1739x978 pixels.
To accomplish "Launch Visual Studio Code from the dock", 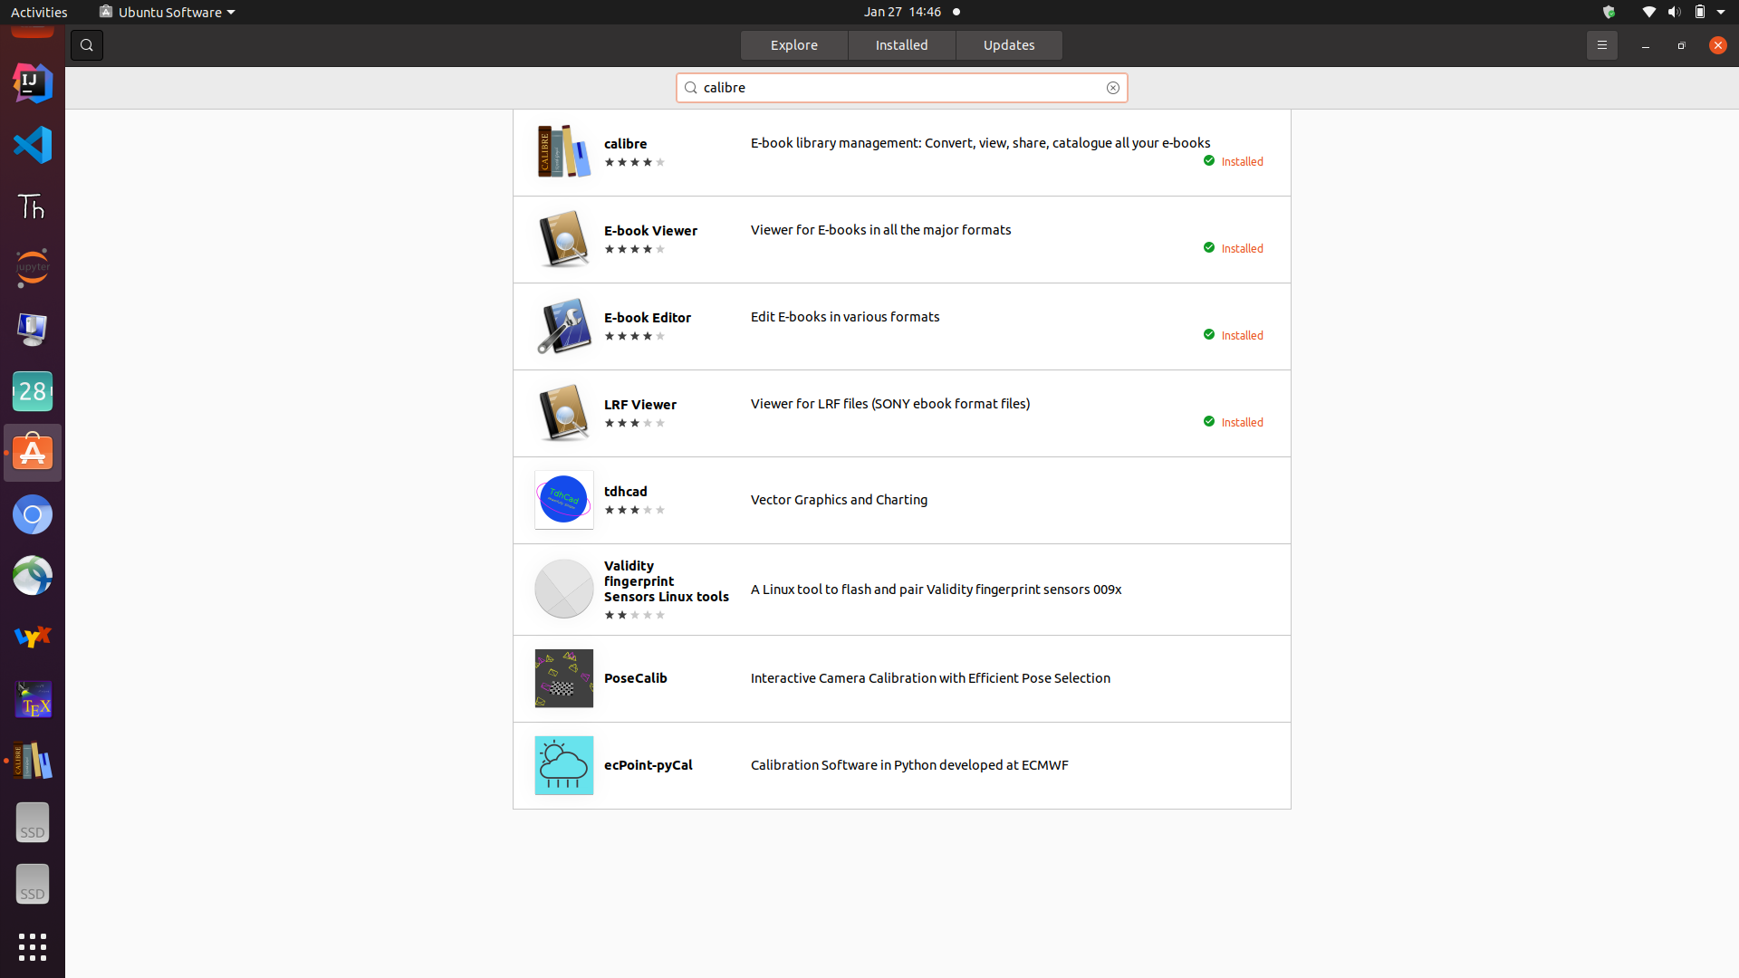I will tap(33, 145).
